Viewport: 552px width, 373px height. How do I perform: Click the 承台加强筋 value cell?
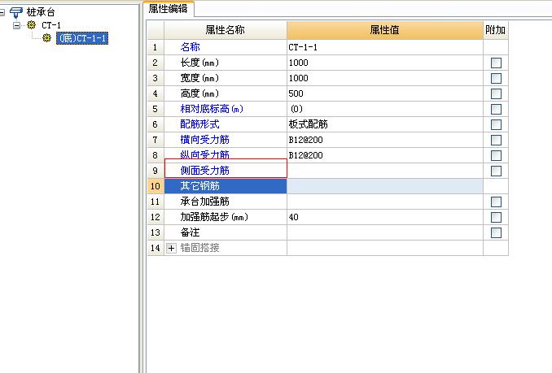click(385, 202)
